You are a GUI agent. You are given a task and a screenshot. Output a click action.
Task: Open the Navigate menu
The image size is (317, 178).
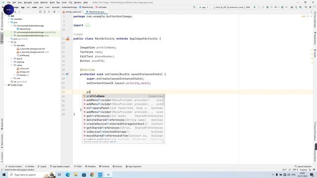pos(28,2)
